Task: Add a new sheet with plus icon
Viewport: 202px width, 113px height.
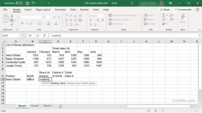Action: click(60, 106)
